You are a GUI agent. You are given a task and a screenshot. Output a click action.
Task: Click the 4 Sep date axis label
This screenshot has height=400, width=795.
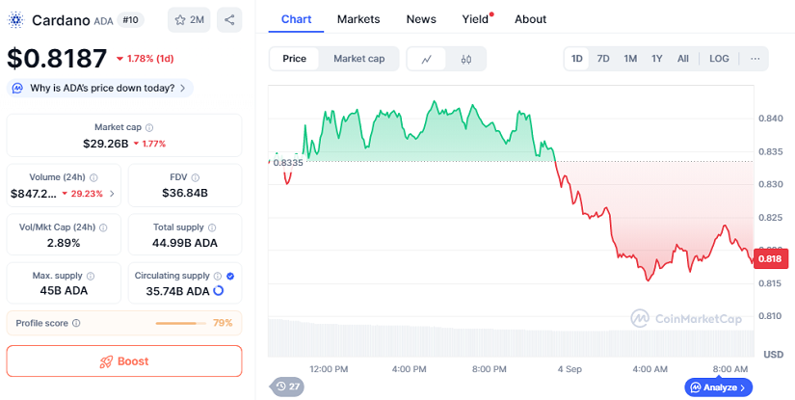[x=570, y=369]
